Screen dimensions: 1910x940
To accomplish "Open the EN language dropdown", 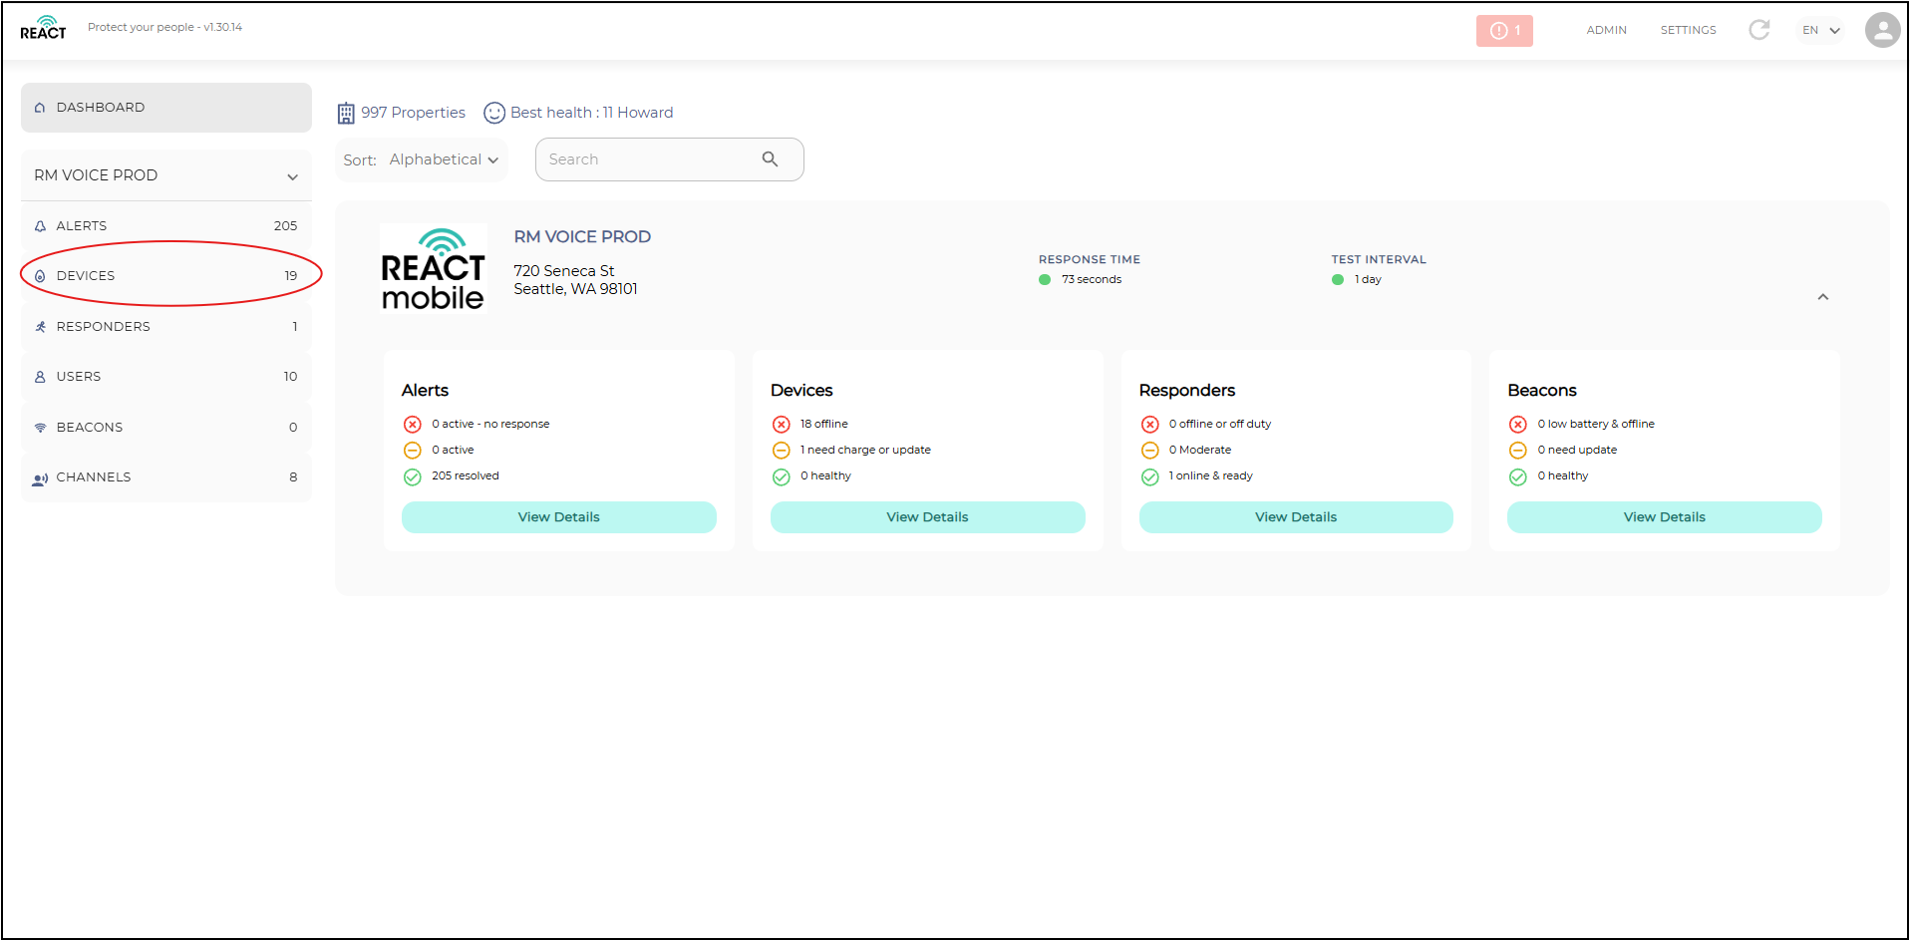I will [x=1820, y=30].
